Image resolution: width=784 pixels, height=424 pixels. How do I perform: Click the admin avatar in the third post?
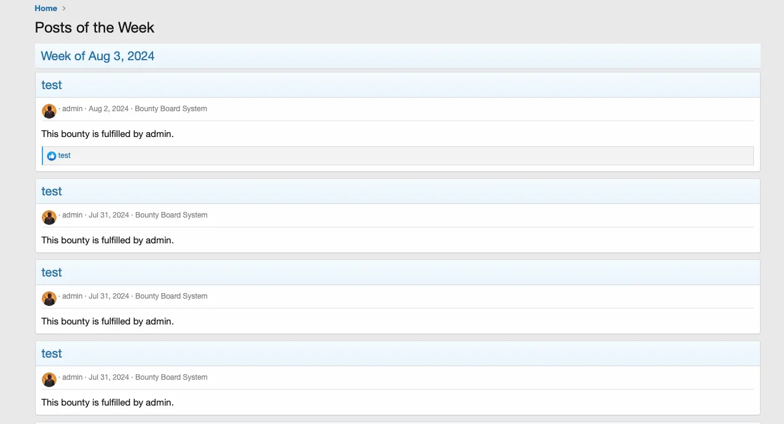(49, 298)
